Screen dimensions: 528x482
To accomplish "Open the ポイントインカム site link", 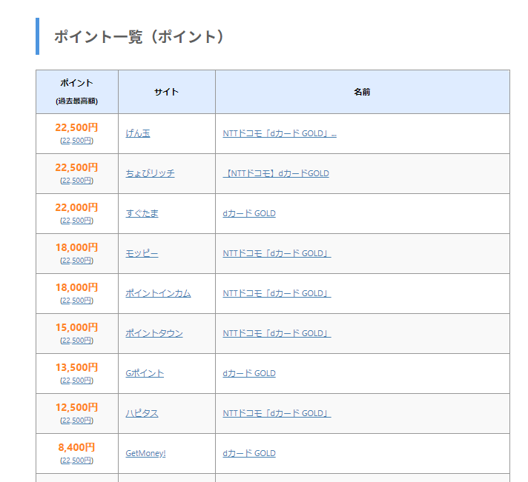I will (158, 293).
